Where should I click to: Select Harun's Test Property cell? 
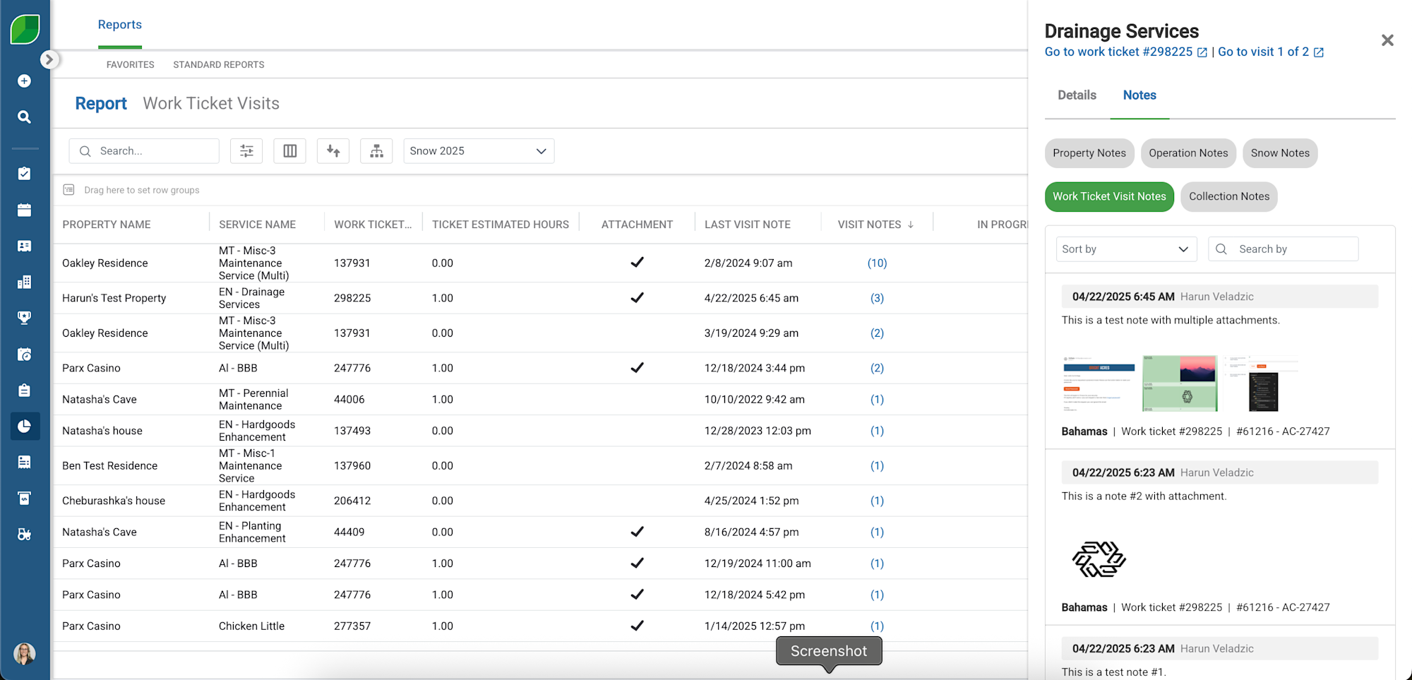pos(114,299)
